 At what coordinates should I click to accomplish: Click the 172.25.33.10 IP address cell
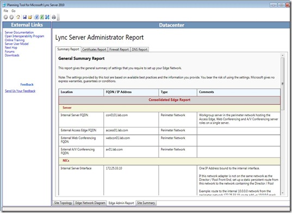(x=131, y=180)
